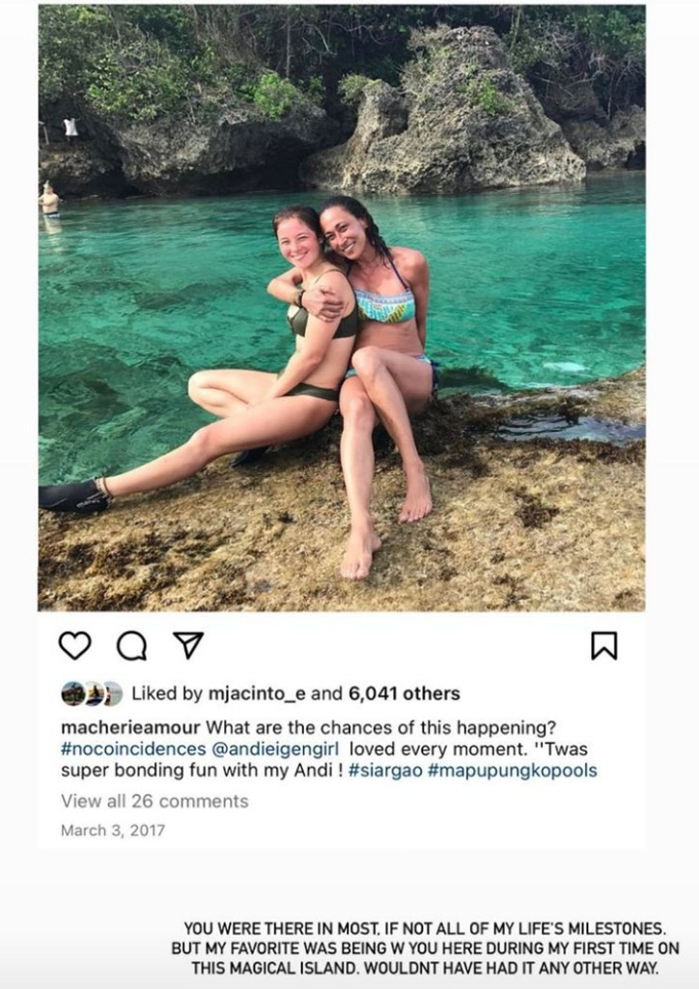
Task: Click the third liker's profile avatar
Action: pos(113,693)
